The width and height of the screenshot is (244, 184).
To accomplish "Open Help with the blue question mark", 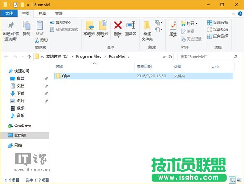I will 240,14.
